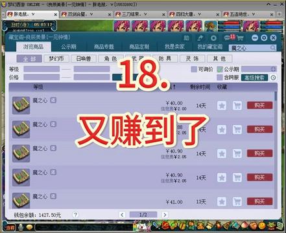Sort listings by the 等级 column header
Screen dimensions: 286x233
click(x=38, y=87)
